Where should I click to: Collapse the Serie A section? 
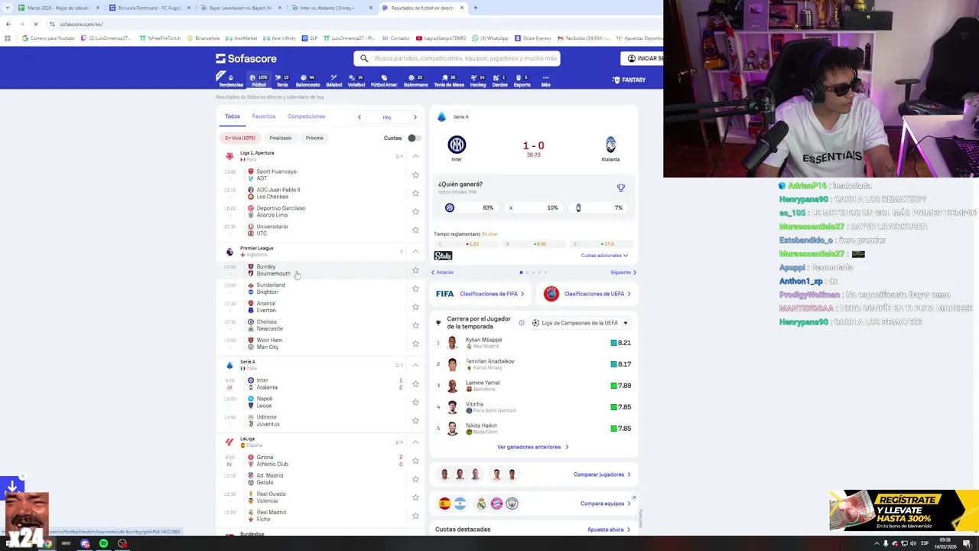pyautogui.click(x=415, y=365)
